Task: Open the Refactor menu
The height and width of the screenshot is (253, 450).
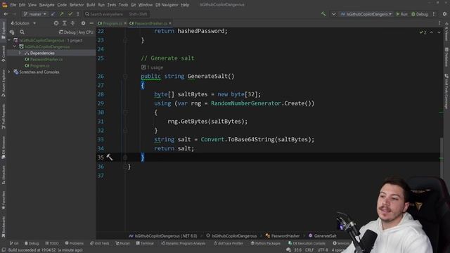Action: [x=77, y=5]
